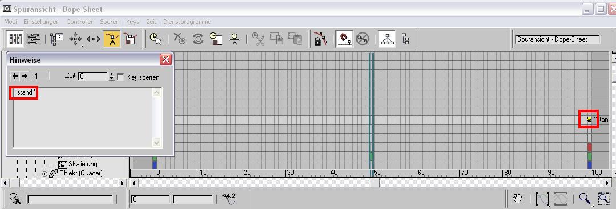This screenshot has width=616, height=209.
Task: Expand the Objekt (Quader) tree node
Action: 44,174
